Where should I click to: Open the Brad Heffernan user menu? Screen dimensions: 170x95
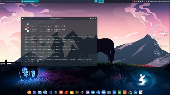point(165,1)
